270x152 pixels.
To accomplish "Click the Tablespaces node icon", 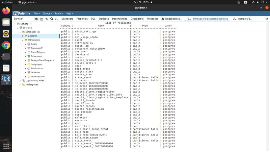I will tap(23, 85).
